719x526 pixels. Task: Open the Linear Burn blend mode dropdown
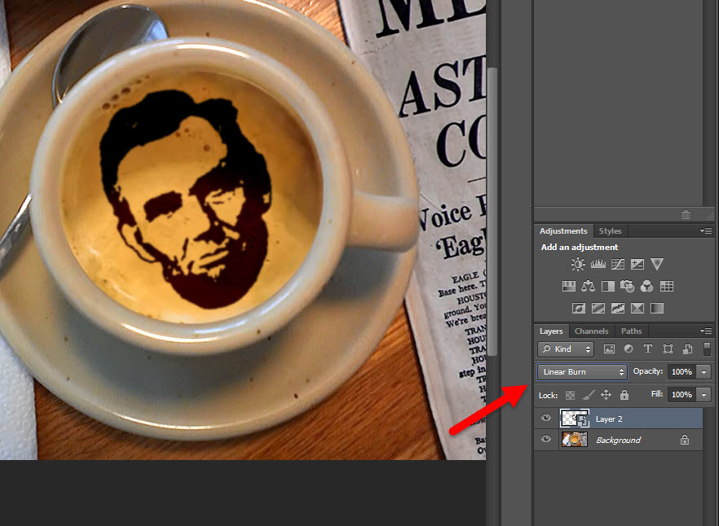tap(582, 372)
